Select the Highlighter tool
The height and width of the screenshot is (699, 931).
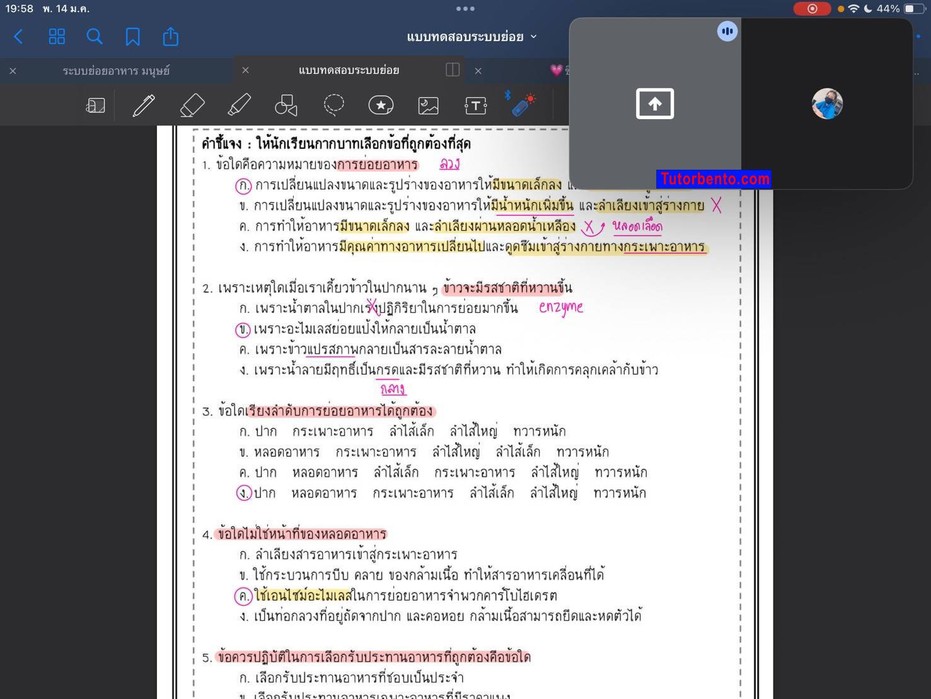pyautogui.click(x=239, y=105)
